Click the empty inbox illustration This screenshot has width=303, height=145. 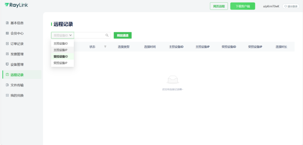coord(172,80)
